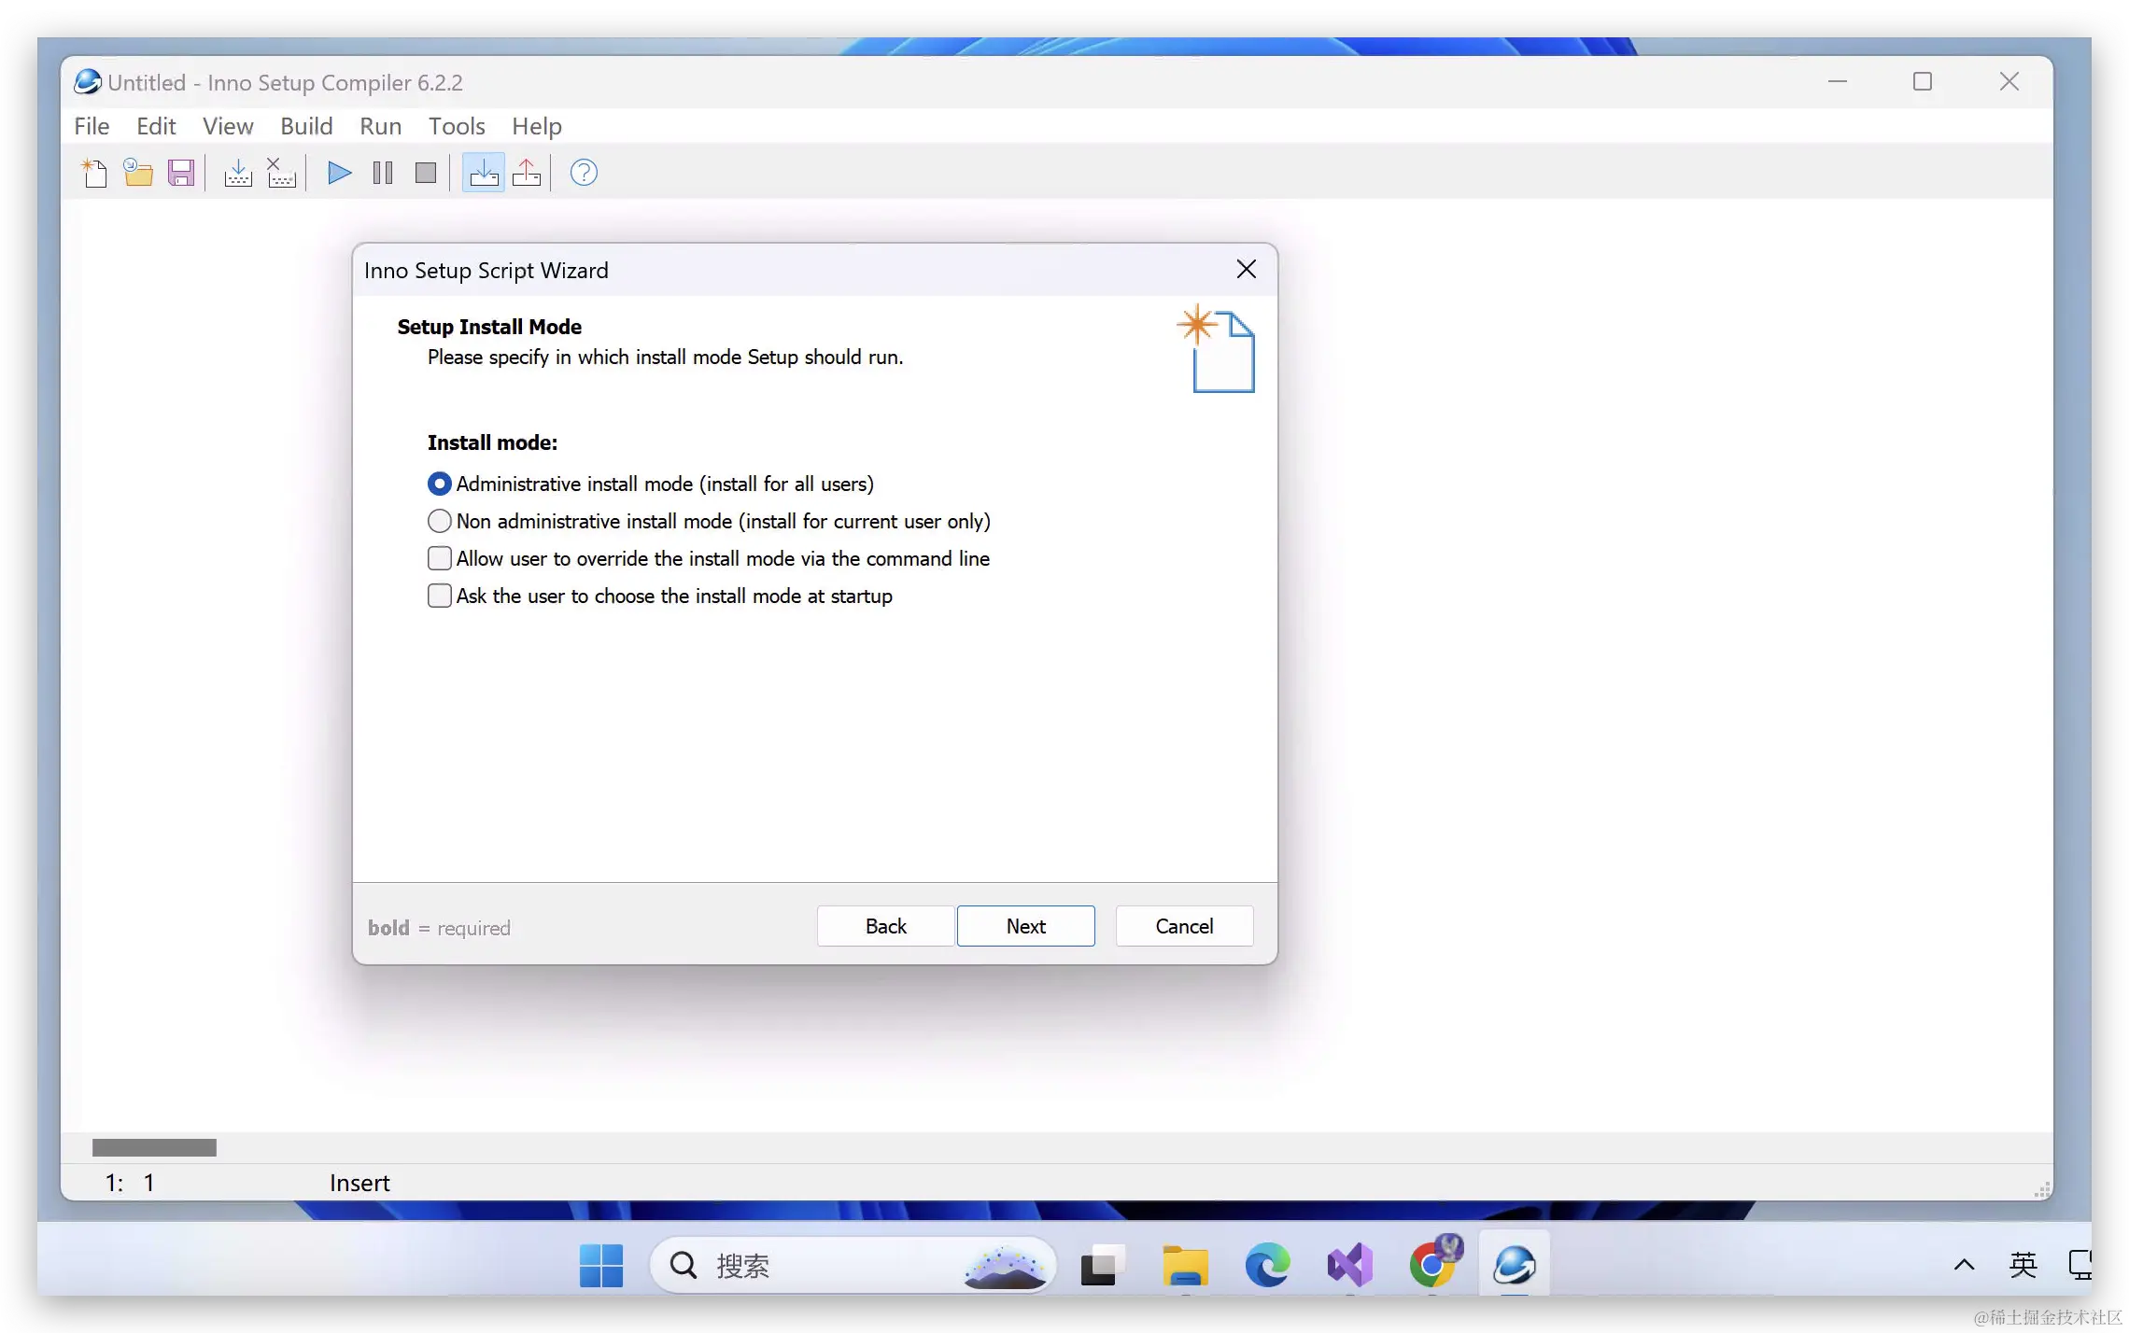Screen dimensions: 2129x1333
Task: Open the File menu
Action: (92, 126)
